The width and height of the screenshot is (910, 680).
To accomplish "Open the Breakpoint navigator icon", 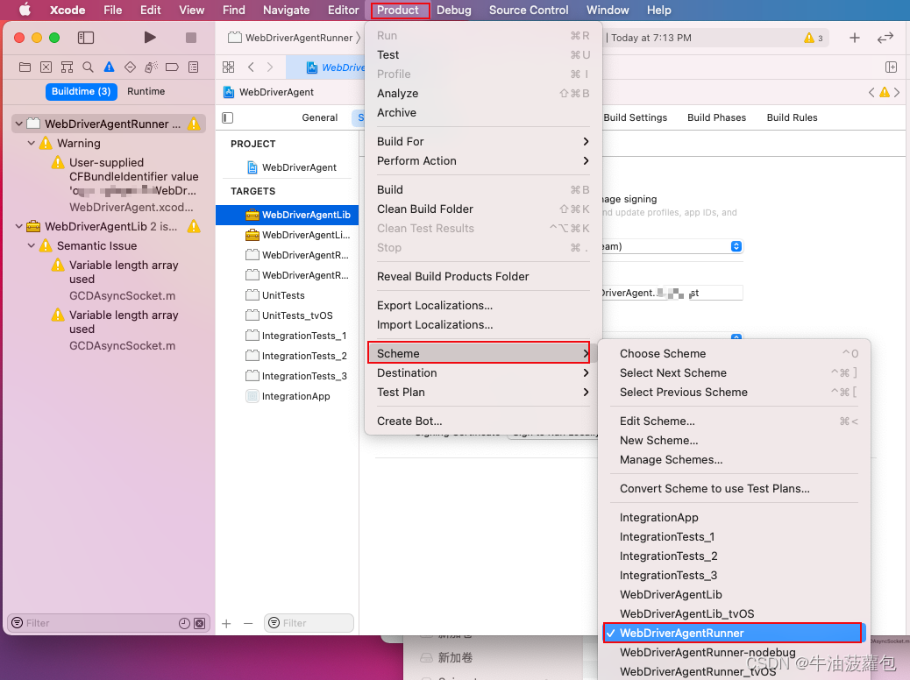I will [x=172, y=67].
